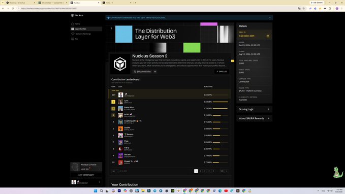Go back with the arrow beside the banner image

[x=111, y=28]
